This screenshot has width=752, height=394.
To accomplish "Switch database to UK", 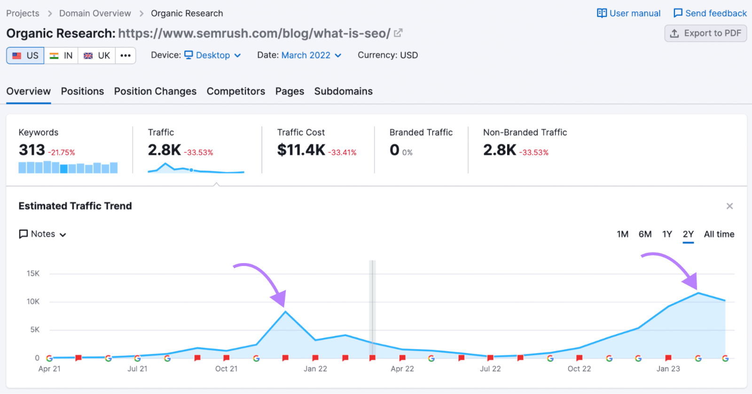I will point(97,55).
